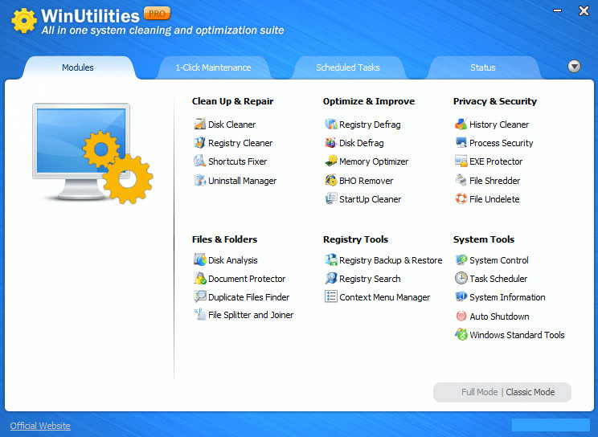Click the EXE Protector icon
The width and height of the screenshot is (598, 437).
point(461,161)
